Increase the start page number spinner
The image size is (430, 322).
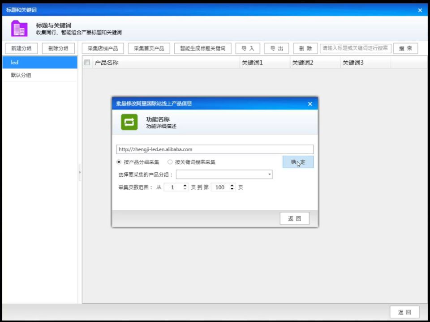(185, 185)
